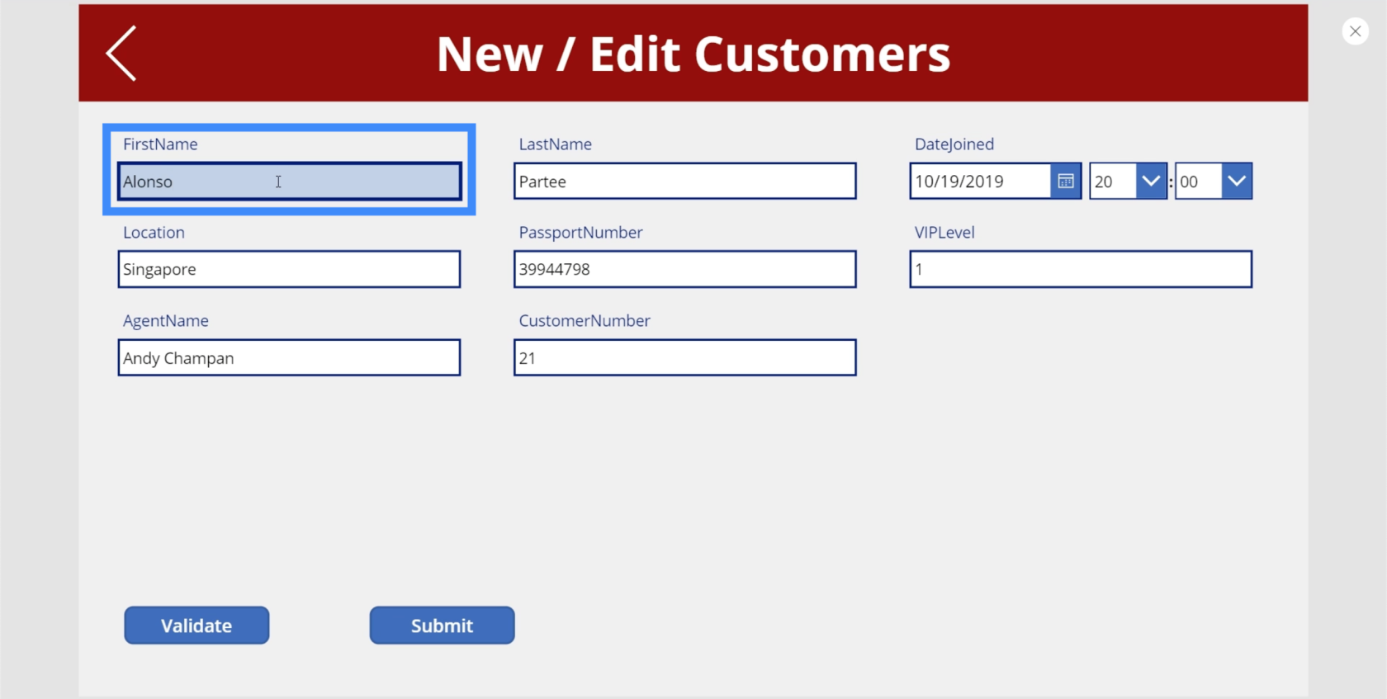
Task: Edit the AgentName field Andy Champan
Action: coord(289,357)
